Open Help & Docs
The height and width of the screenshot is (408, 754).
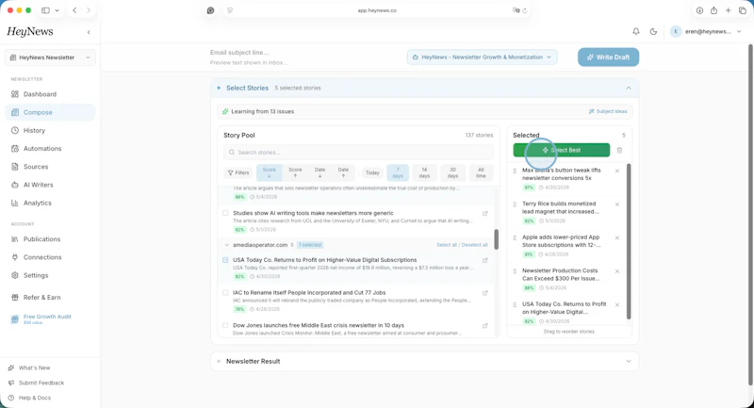[x=34, y=398]
